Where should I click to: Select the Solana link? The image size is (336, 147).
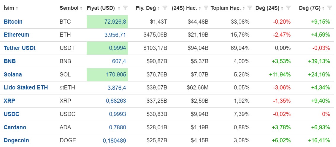tap(13, 74)
